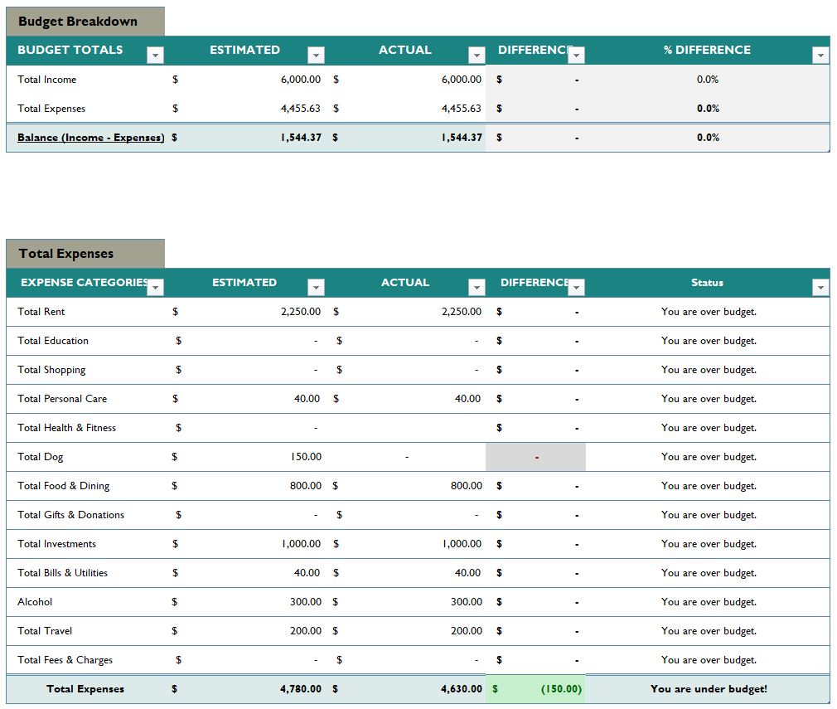Select Alcohol row status 'You are over budget.'
837x709 pixels.
709,601
